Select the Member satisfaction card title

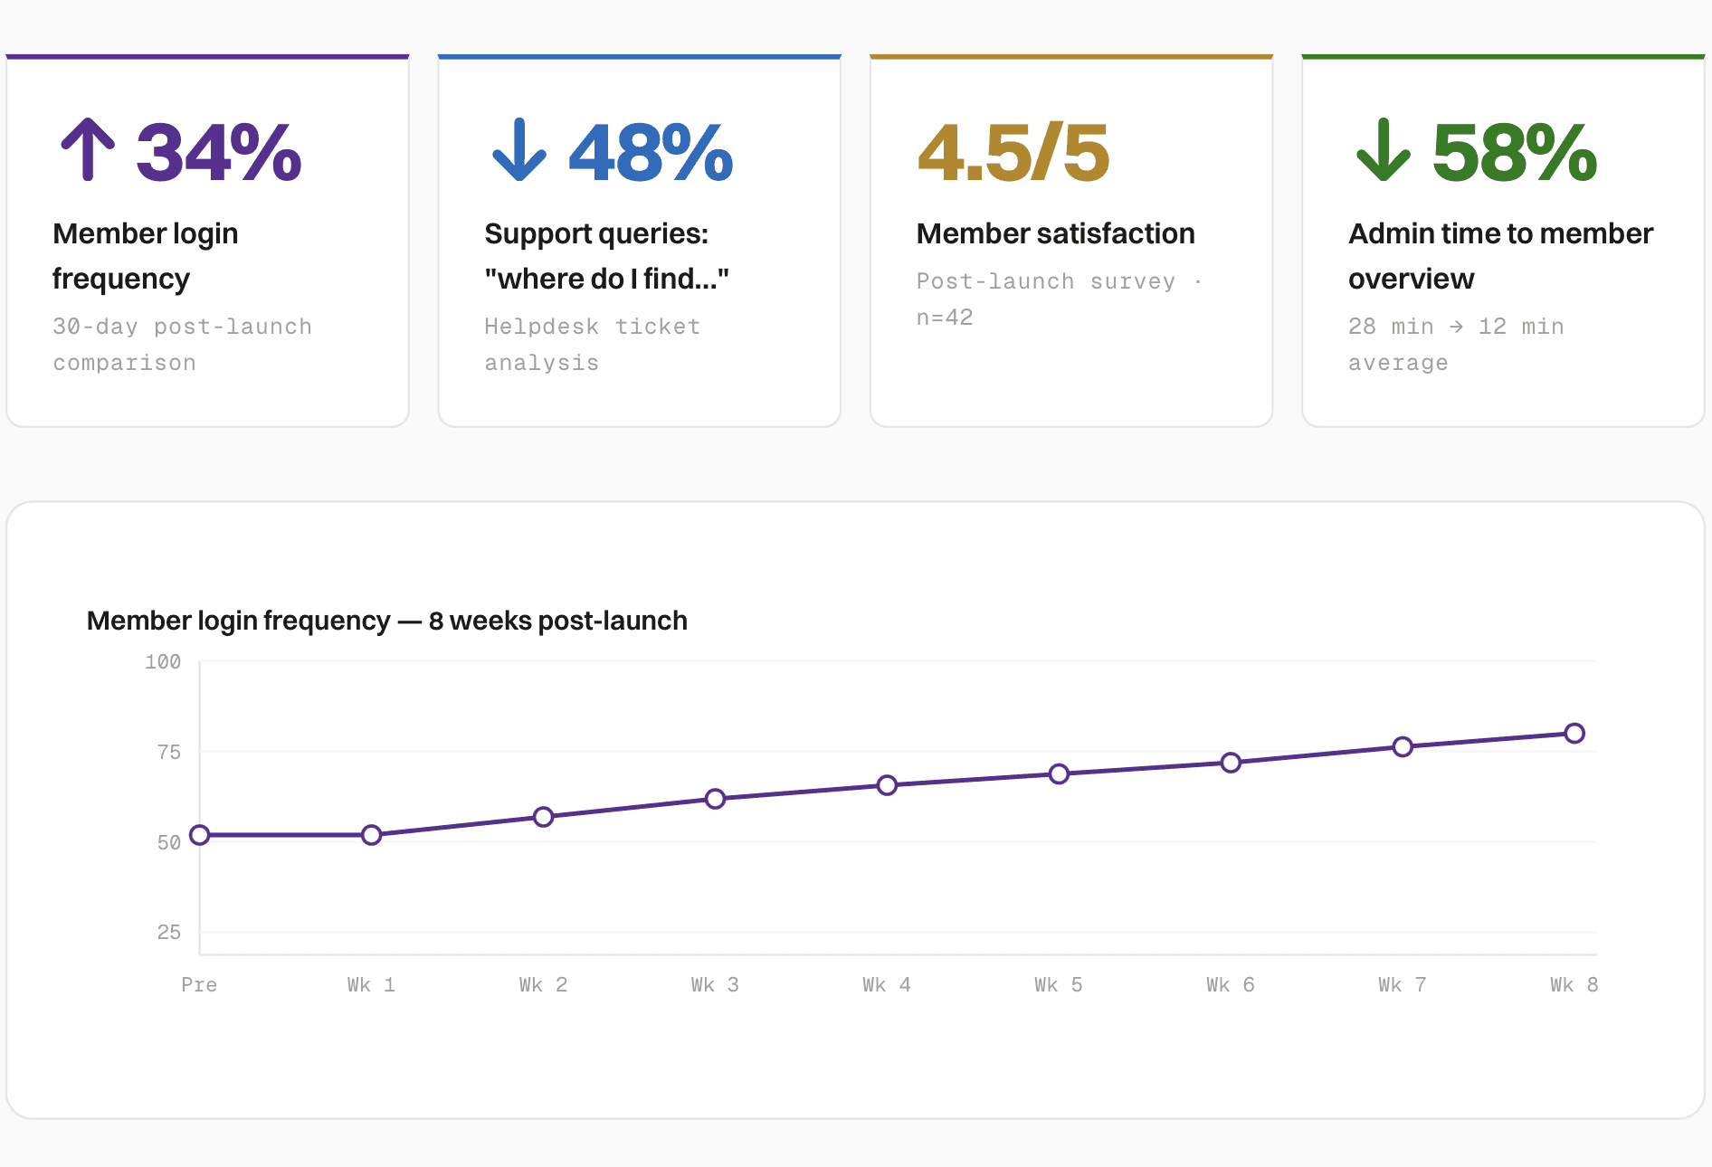click(1055, 233)
